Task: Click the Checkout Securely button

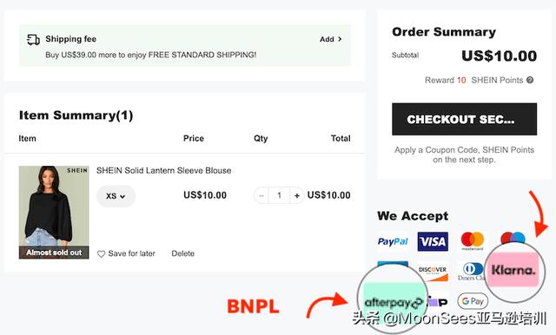Action: pos(464,120)
